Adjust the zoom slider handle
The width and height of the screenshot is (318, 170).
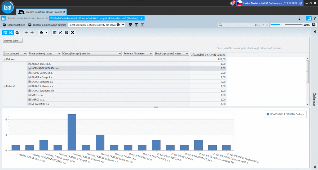282,25
